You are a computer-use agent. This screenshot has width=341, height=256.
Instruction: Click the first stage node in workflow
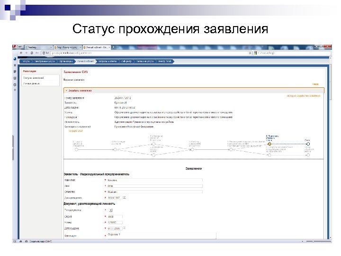pyautogui.click(x=76, y=149)
